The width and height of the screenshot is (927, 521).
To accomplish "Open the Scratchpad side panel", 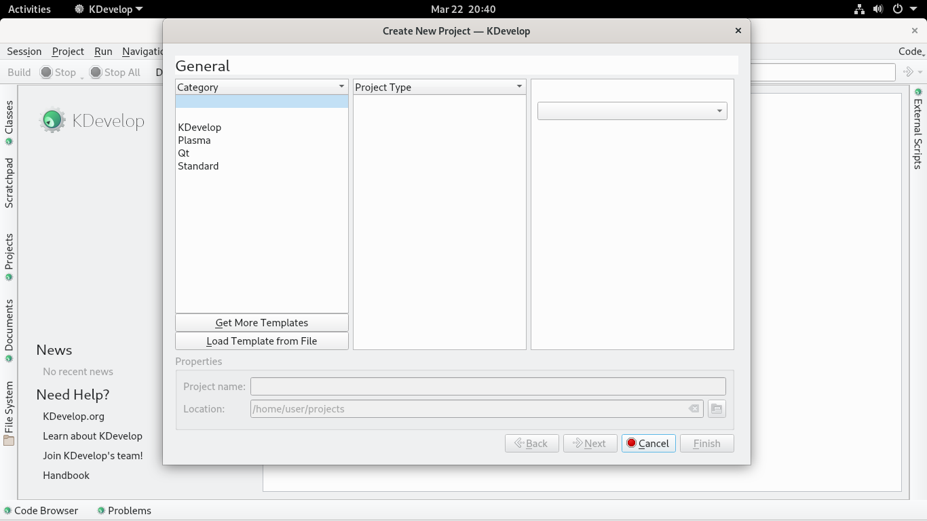I will (9, 182).
